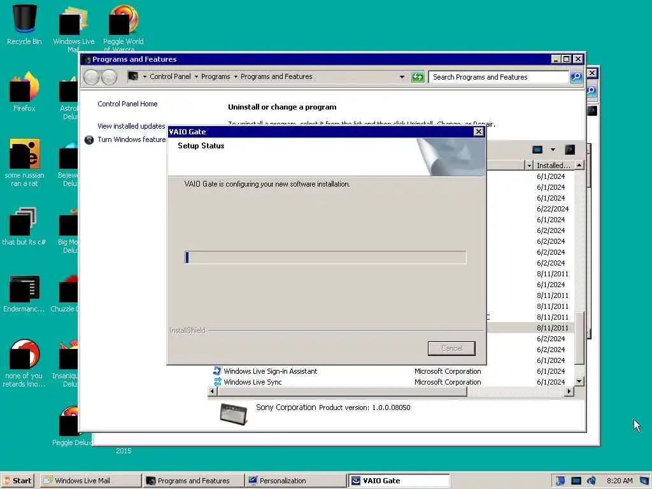Expand the Programs breadcrumb arrow
652x489 pixels.
[x=236, y=76]
